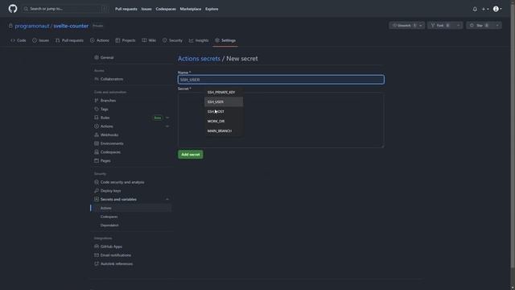Open Codespaces in top navigation

tap(166, 9)
